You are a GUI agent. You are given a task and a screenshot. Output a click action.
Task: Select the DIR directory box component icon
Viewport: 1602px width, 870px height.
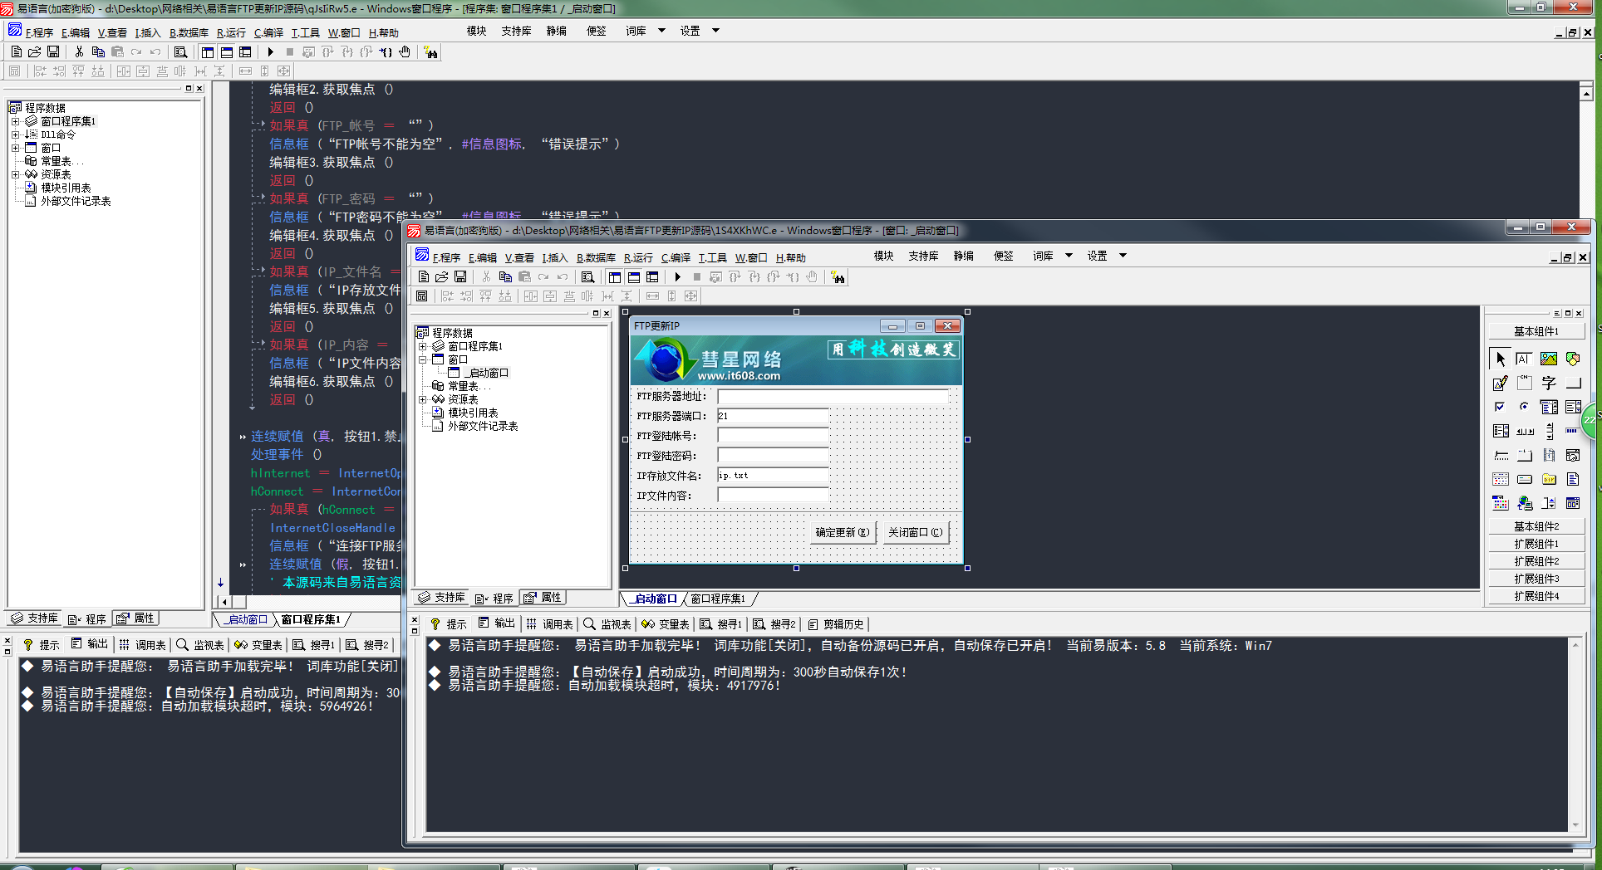[x=1548, y=479]
